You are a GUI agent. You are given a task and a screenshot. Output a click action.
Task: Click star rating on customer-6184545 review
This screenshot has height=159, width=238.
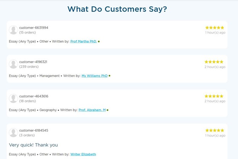pyautogui.click(x=215, y=130)
